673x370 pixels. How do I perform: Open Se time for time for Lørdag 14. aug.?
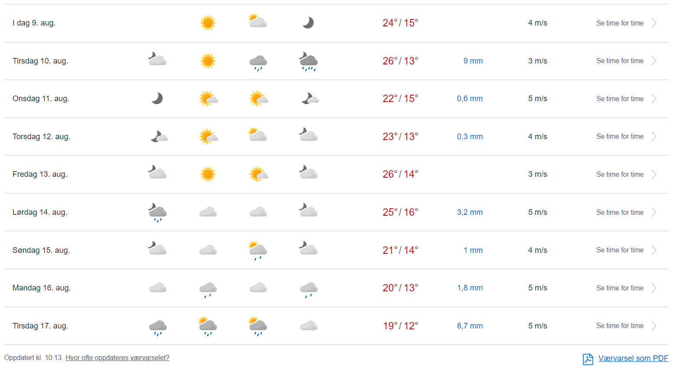coord(620,212)
